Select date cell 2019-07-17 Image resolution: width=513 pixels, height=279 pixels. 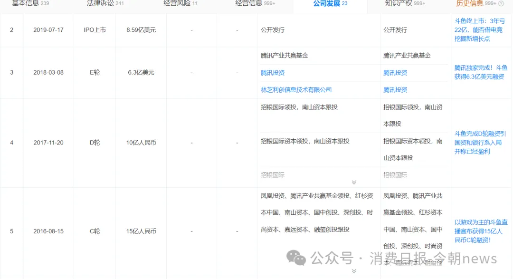click(x=48, y=30)
